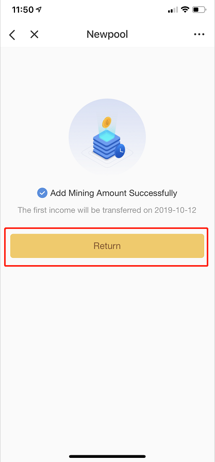Click the cellular signal bars icon
The height and width of the screenshot is (462, 215).
[x=173, y=10]
